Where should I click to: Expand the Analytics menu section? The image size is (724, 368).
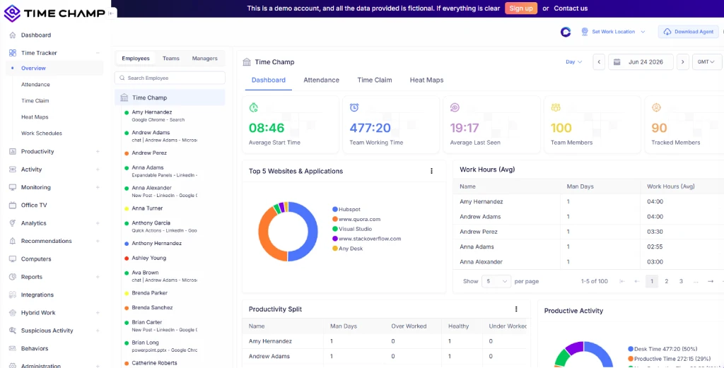(98, 223)
